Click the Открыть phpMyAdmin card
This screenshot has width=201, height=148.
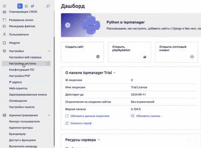pyautogui.click(x=129, y=52)
